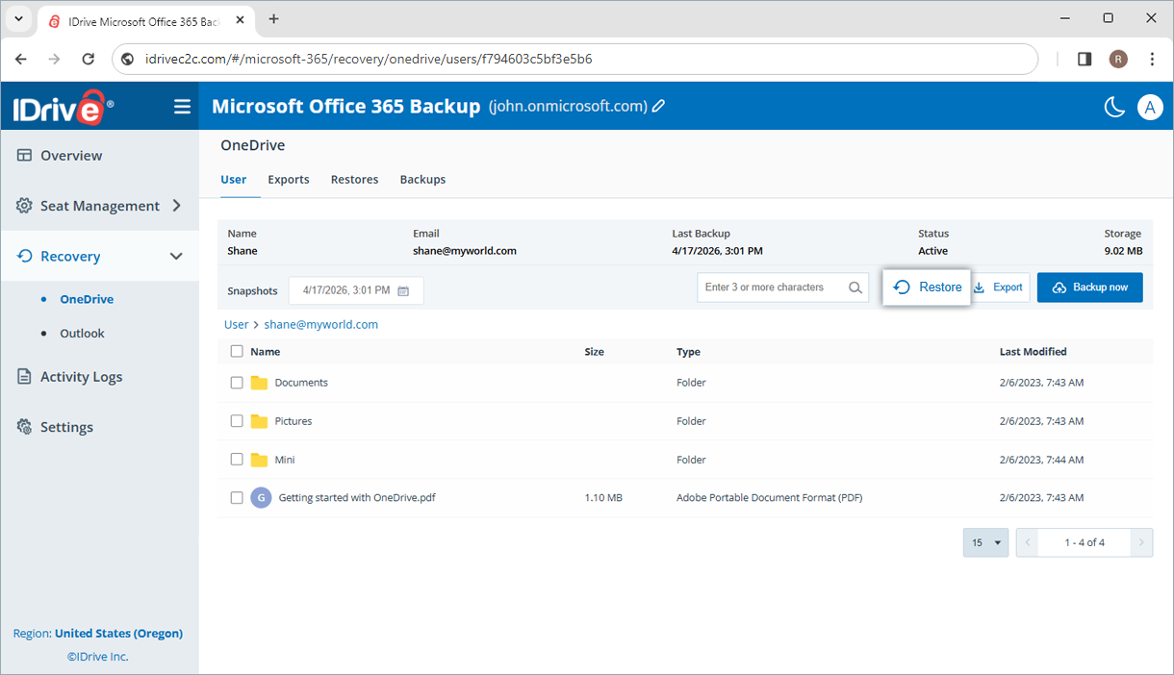Open the snapshot calendar icon
This screenshot has height=675, width=1174.
pos(404,291)
